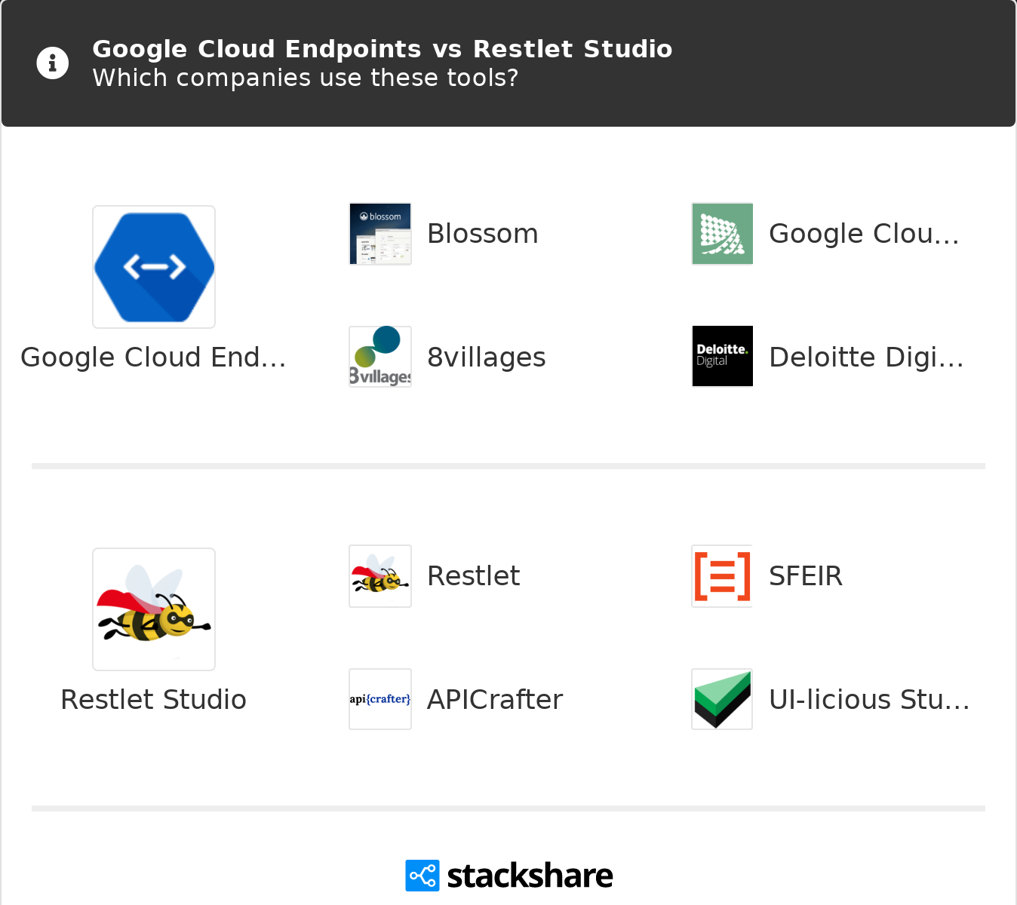The image size is (1017, 905).
Task: Open the SFEIR orange bracket logo
Action: coord(722,576)
